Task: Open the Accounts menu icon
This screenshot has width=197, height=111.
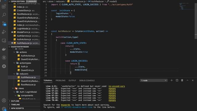Action: pos(4,101)
